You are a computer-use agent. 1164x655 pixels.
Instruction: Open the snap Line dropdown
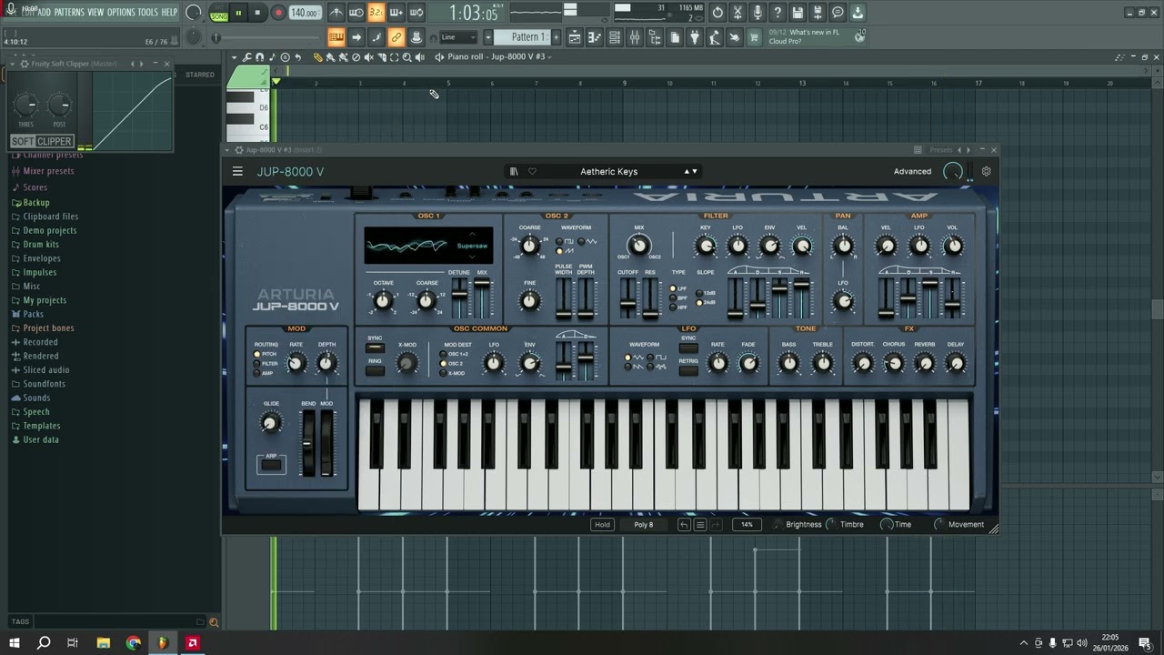[458, 37]
